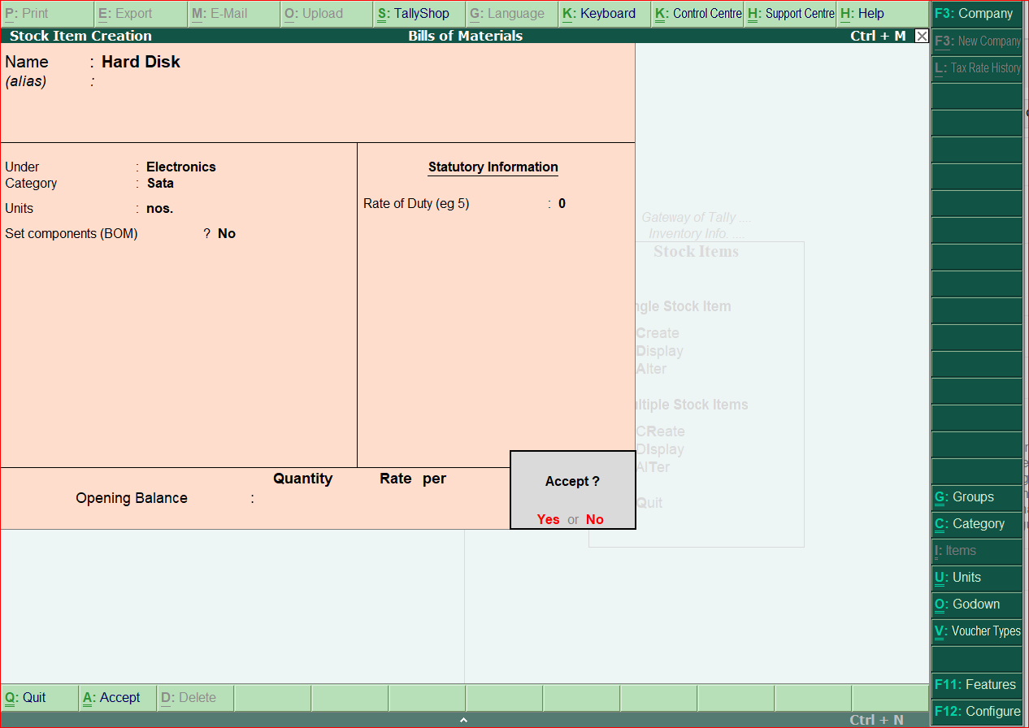Click CReate under Multiple Stock Items
This screenshot has width=1029, height=728.
tap(660, 431)
